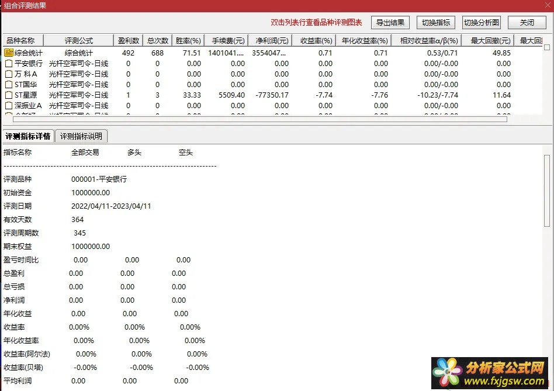
Task: Select the 万 科A row name
Action: click(26, 74)
